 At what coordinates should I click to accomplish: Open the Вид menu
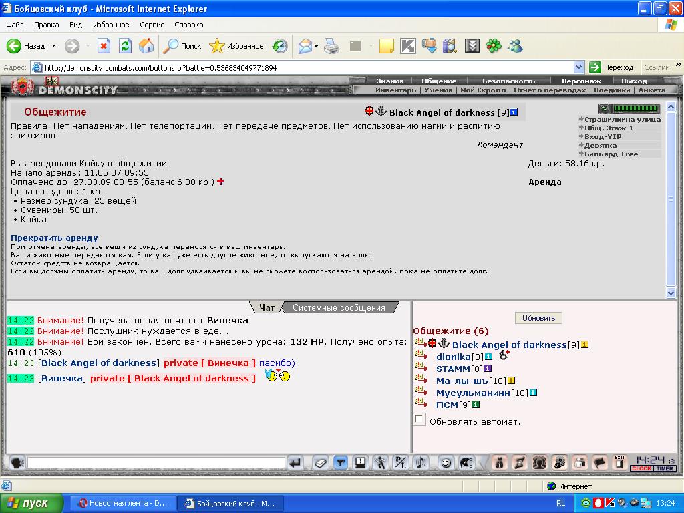(x=75, y=25)
